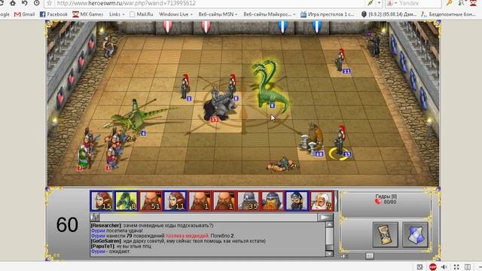Open Yandex search engine dropdown
The height and width of the screenshot is (271, 482).
(x=392, y=3)
